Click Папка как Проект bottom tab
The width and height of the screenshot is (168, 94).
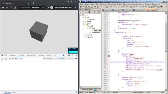pos(87,90)
